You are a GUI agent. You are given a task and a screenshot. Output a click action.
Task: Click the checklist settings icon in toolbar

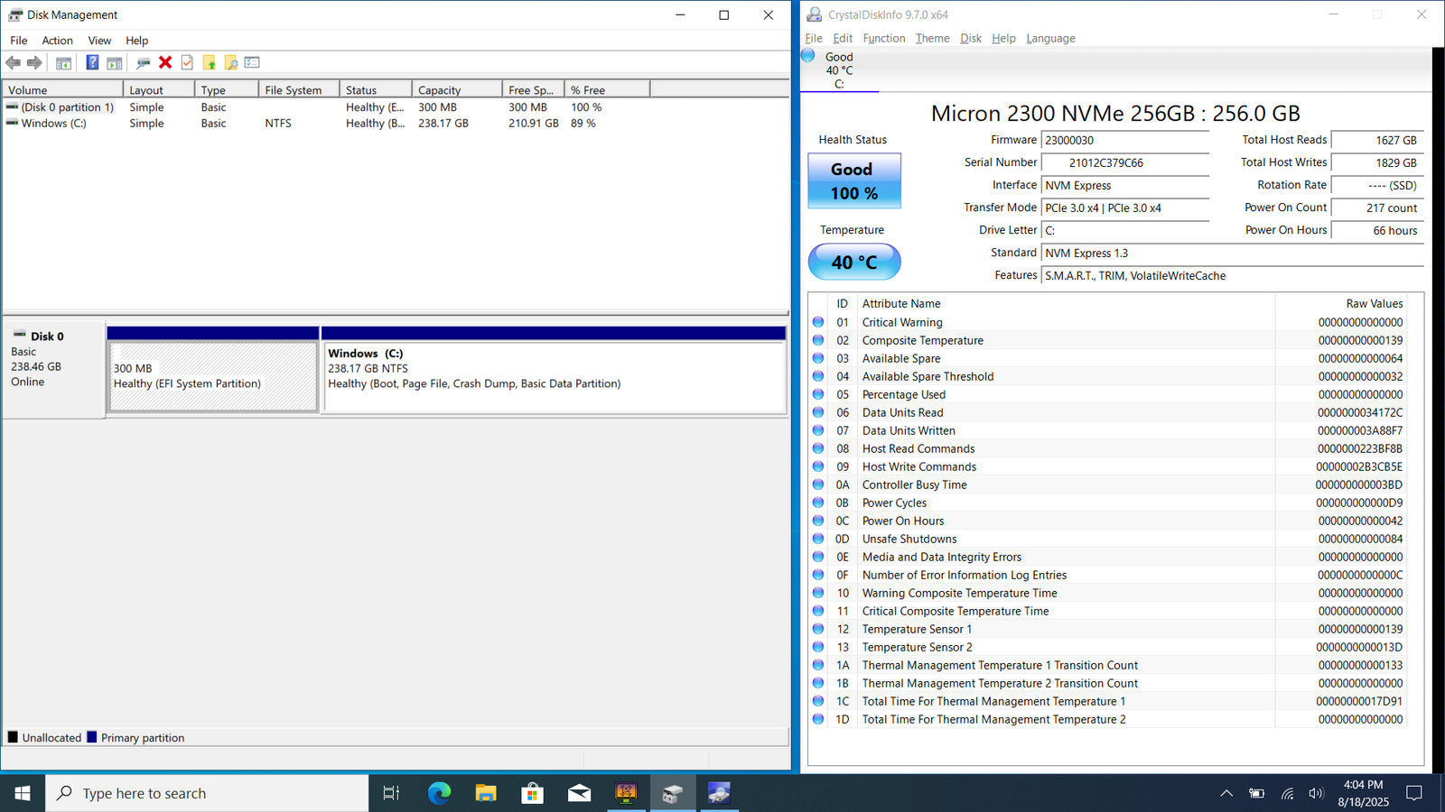[x=187, y=62]
